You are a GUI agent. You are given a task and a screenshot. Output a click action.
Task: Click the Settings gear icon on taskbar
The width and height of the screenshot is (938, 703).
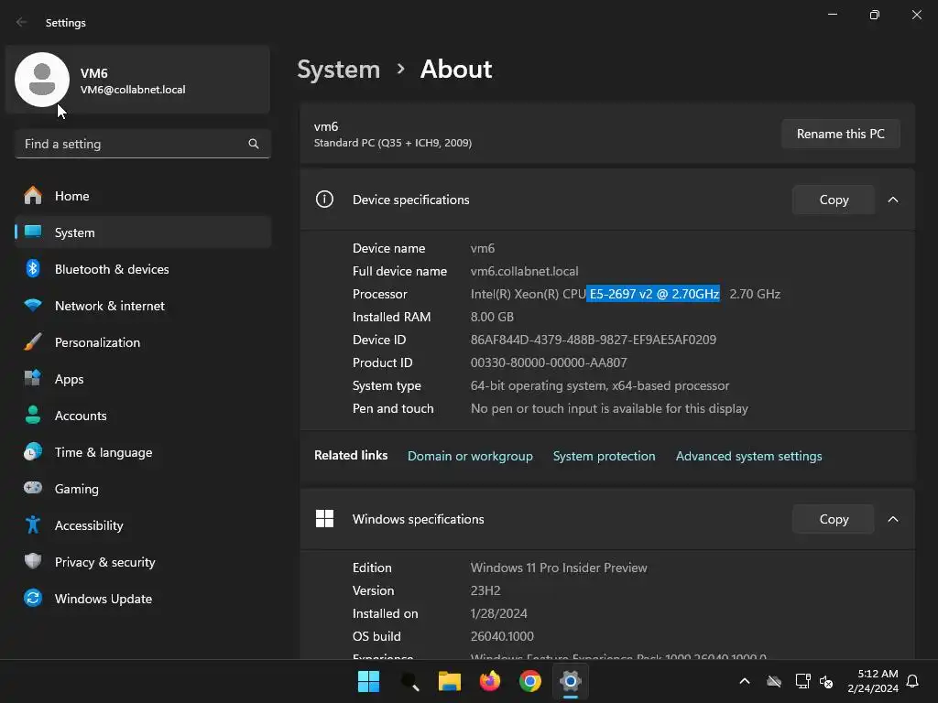click(571, 681)
